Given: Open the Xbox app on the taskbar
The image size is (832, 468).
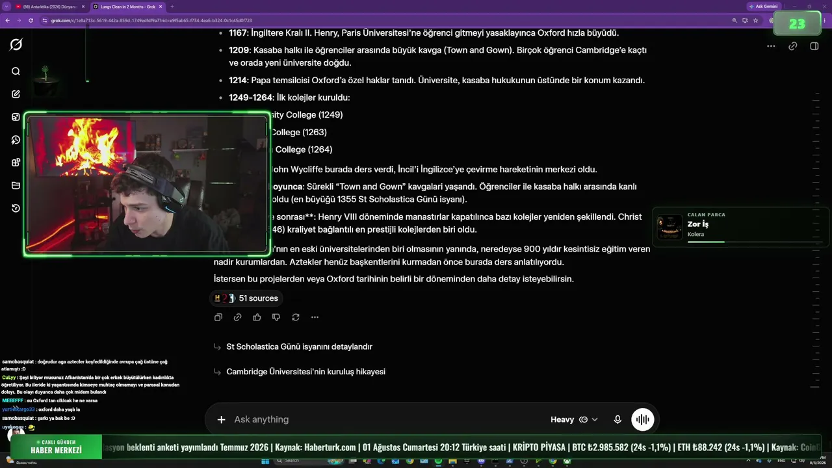Looking at the screenshot, I should (567, 461).
